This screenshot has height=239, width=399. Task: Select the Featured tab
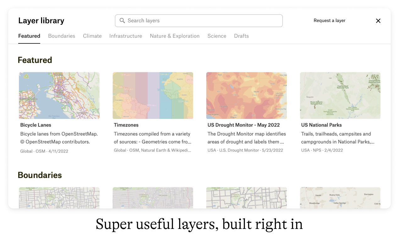(x=29, y=36)
